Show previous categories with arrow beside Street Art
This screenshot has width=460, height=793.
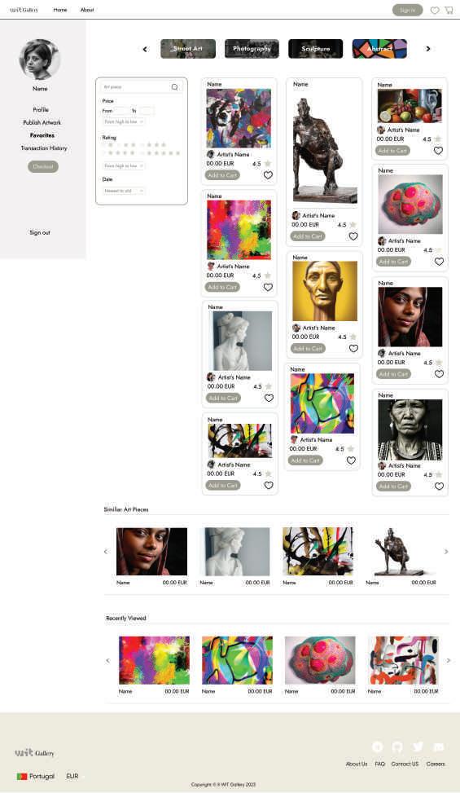pyautogui.click(x=145, y=49)
